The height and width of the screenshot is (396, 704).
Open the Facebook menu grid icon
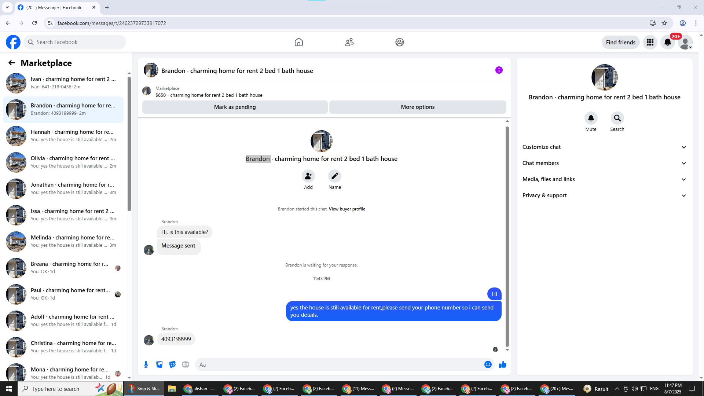pos(650,42)
